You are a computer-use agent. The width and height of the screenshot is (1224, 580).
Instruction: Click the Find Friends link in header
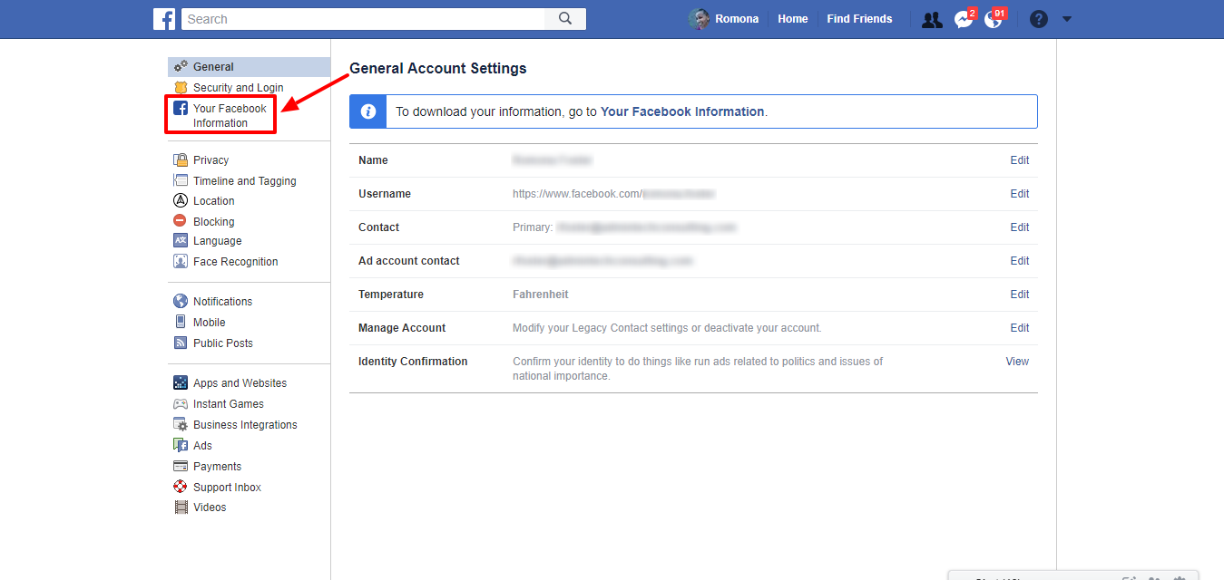point(859,19)
